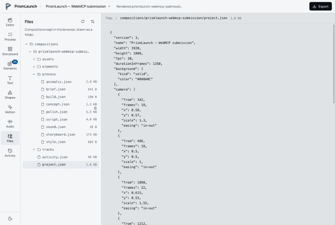Toggle dark mode moon icon
The height and width of the screenshot is (225, 335).
coord(10,218)
